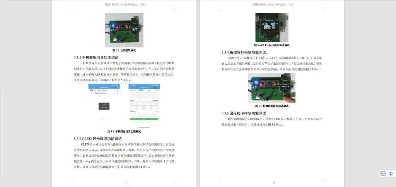This screenshot has width=396, height=187.
Task: Click the heading '5.3.5 温度检测模块功能调试'
Action: click(244, 113)
